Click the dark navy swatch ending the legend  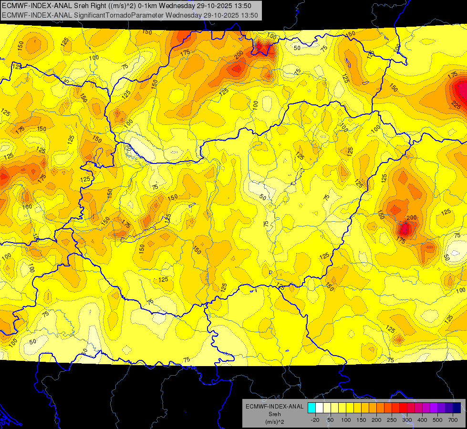click(457, 408)
